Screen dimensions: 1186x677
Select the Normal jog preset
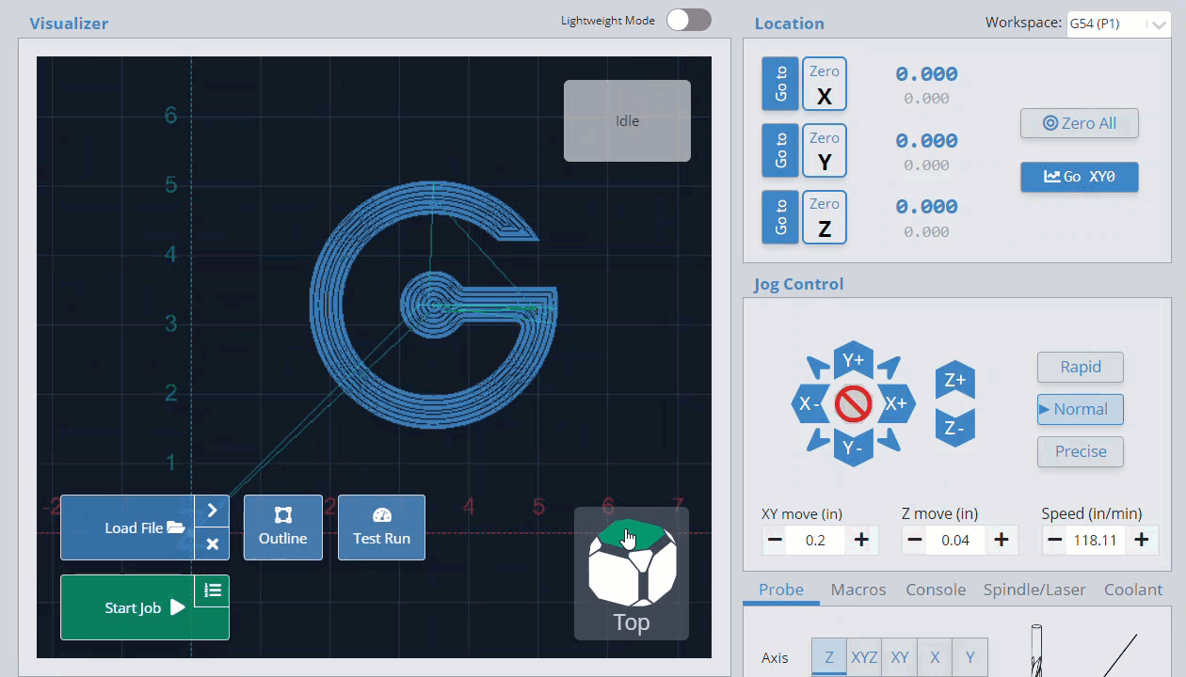1081,409
